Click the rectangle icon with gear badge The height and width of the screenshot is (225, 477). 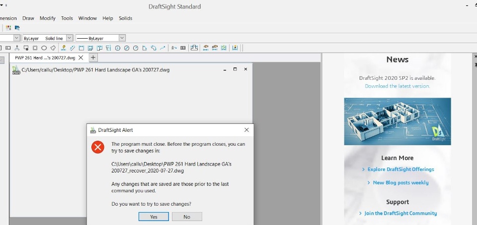26,48
